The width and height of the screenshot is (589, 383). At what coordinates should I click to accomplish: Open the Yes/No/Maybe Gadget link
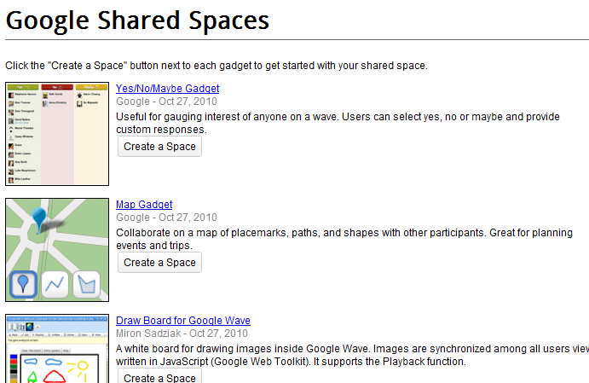[168, 89]
